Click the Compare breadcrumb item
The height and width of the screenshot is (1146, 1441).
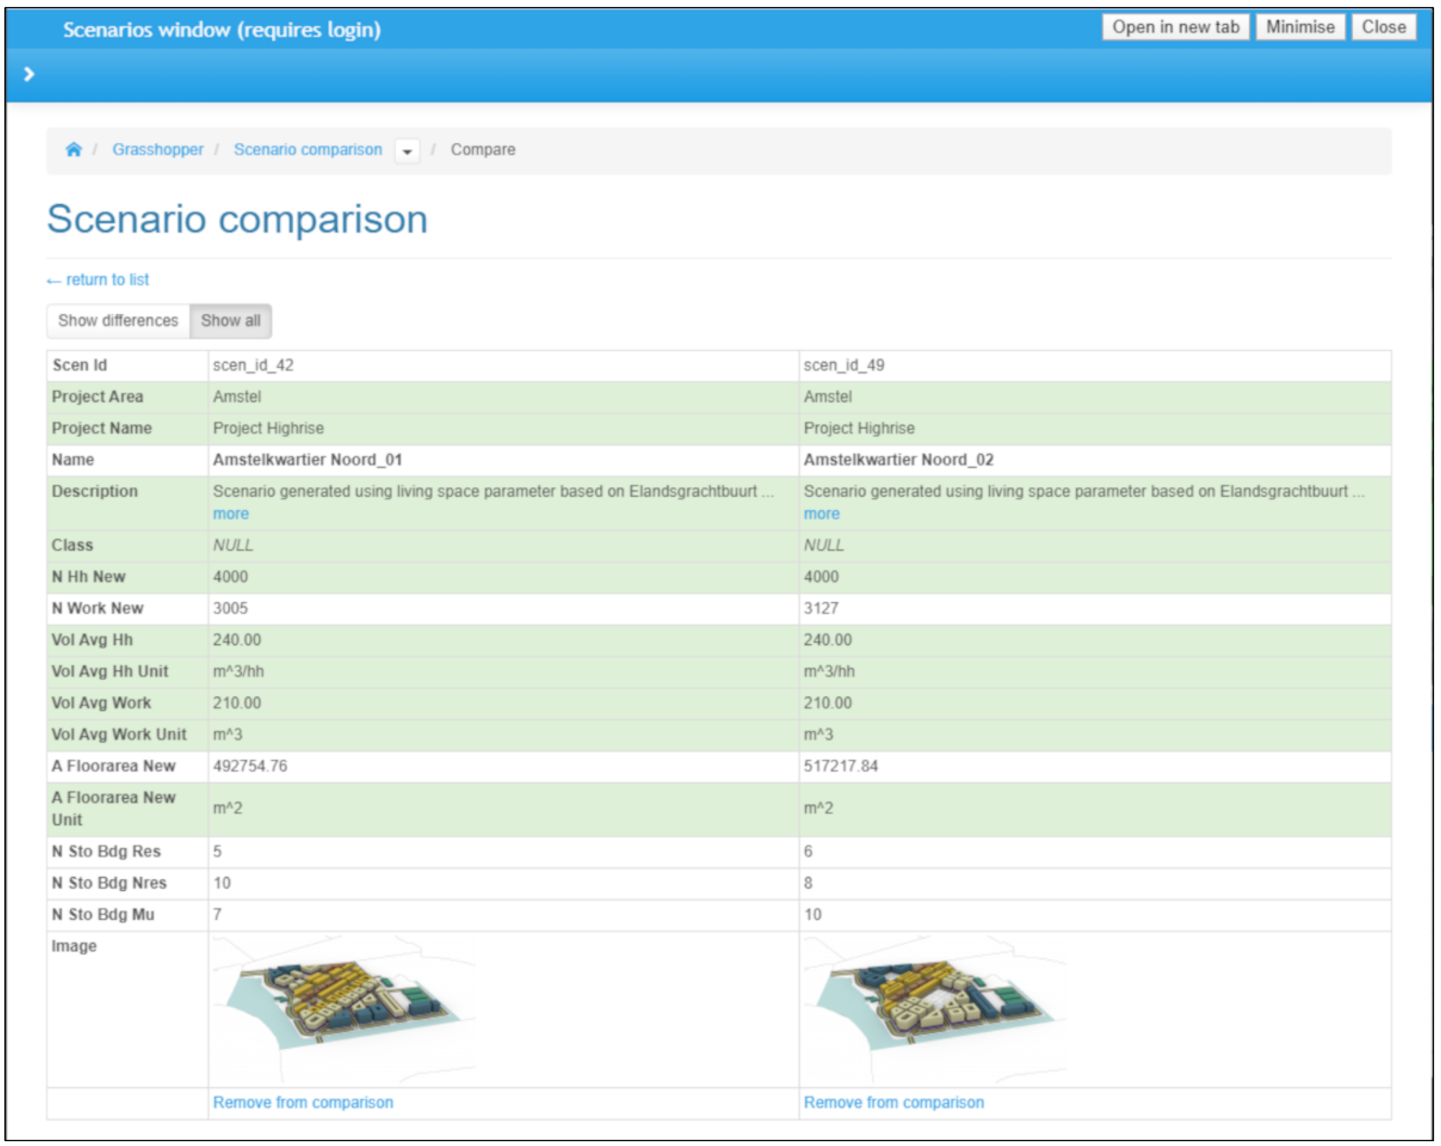click(483, 150)
